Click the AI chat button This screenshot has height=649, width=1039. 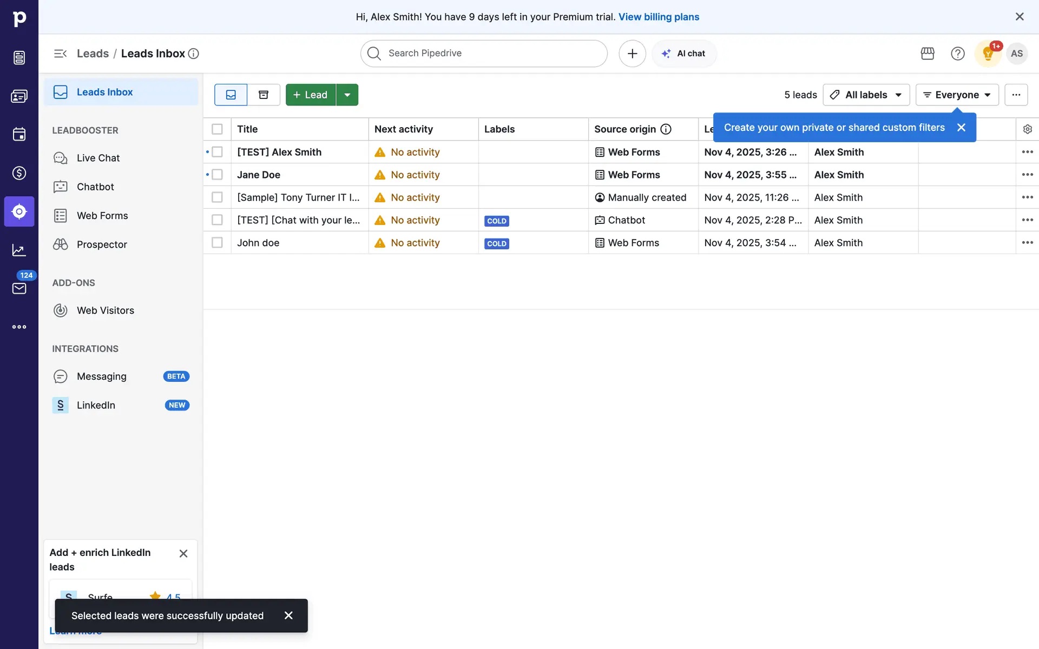pyautogui.click(x=684, y=54)
